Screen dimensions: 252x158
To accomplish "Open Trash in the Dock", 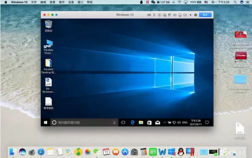I will pyautogui.click(x=241, y=152).
